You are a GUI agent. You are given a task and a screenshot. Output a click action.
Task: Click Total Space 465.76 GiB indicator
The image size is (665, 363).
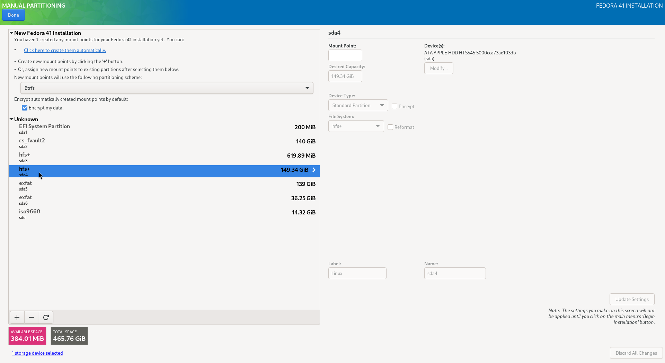69,336
